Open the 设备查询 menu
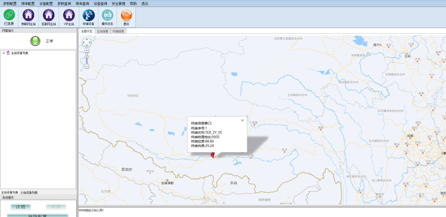Image resolution: width=446 pixels, height=217 pixels. 100,4
